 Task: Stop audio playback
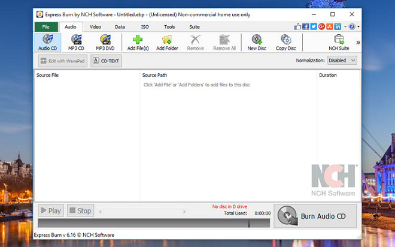[81, 210]
